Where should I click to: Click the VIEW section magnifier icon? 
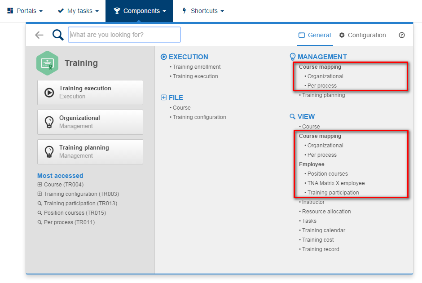point(293,116)
